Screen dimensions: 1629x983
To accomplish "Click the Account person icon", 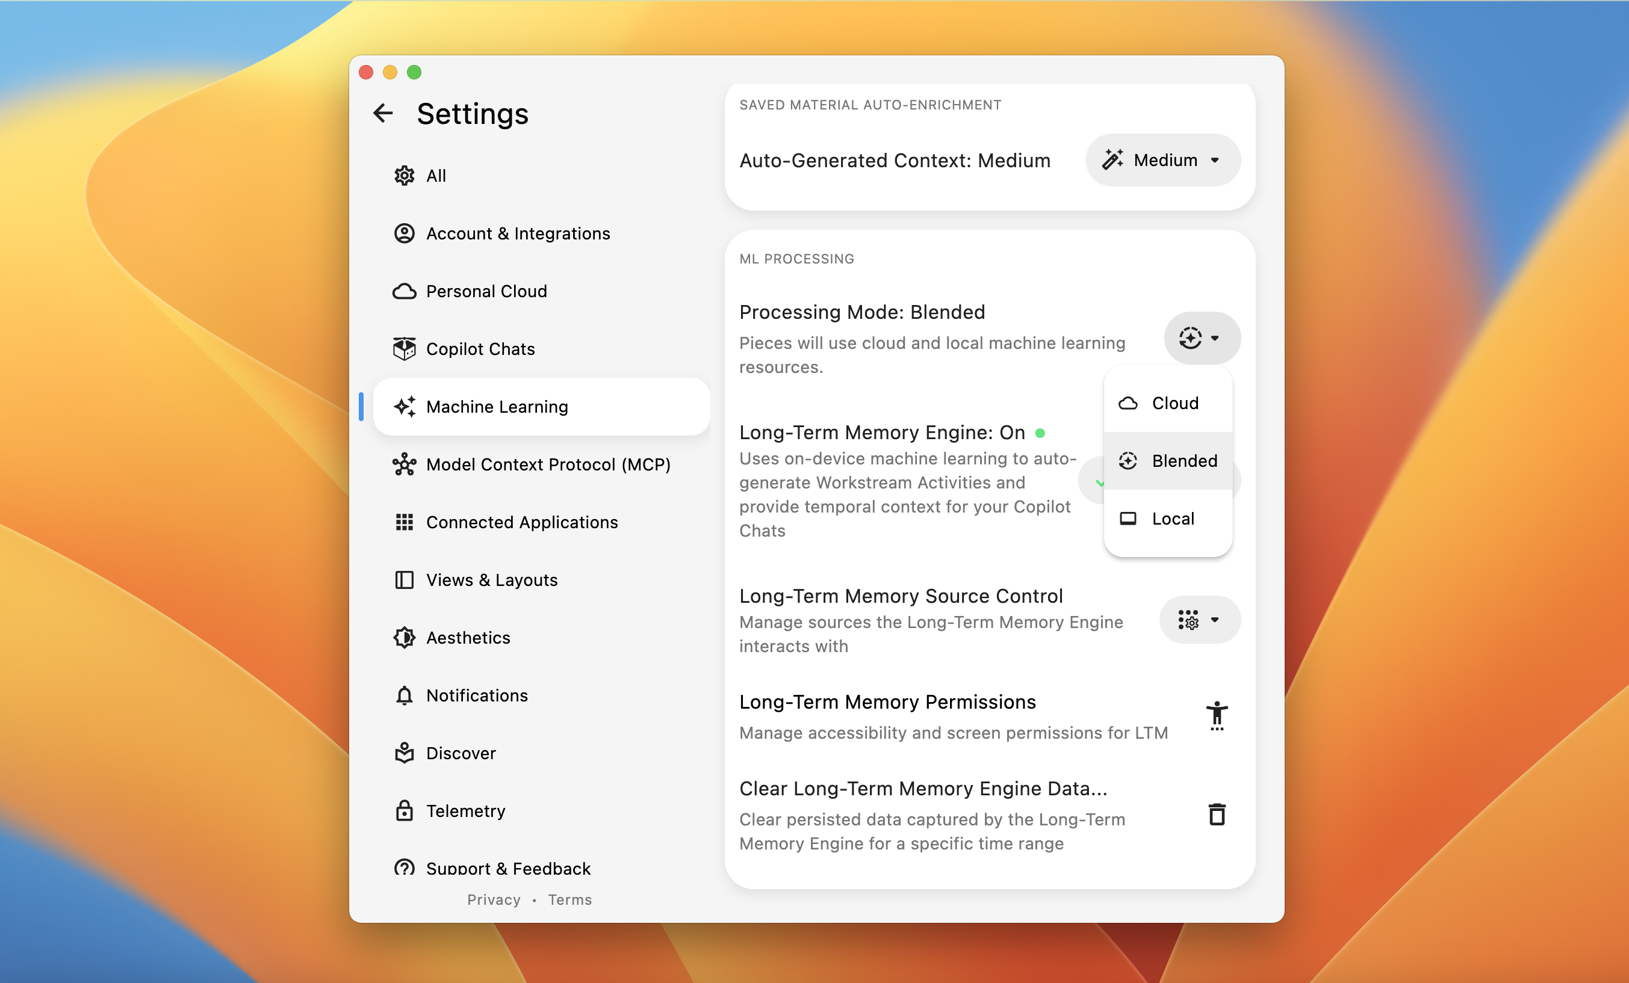I will pos(404,233).
